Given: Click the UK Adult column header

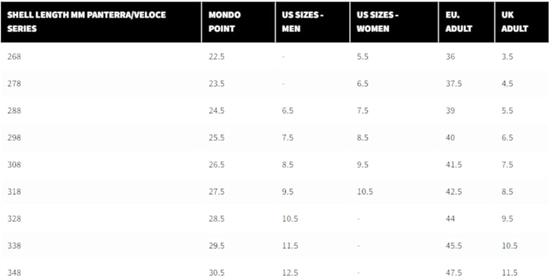Looking at the screenshot, I should pos(515,21).
